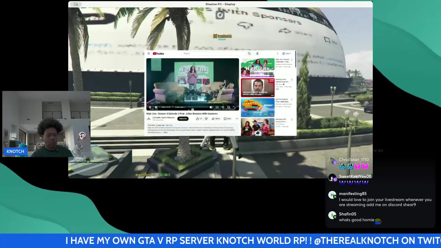This screenshot has width=441, height=248.
Task: Open options menu for 'Interview with' video
Action: point(292,120)
